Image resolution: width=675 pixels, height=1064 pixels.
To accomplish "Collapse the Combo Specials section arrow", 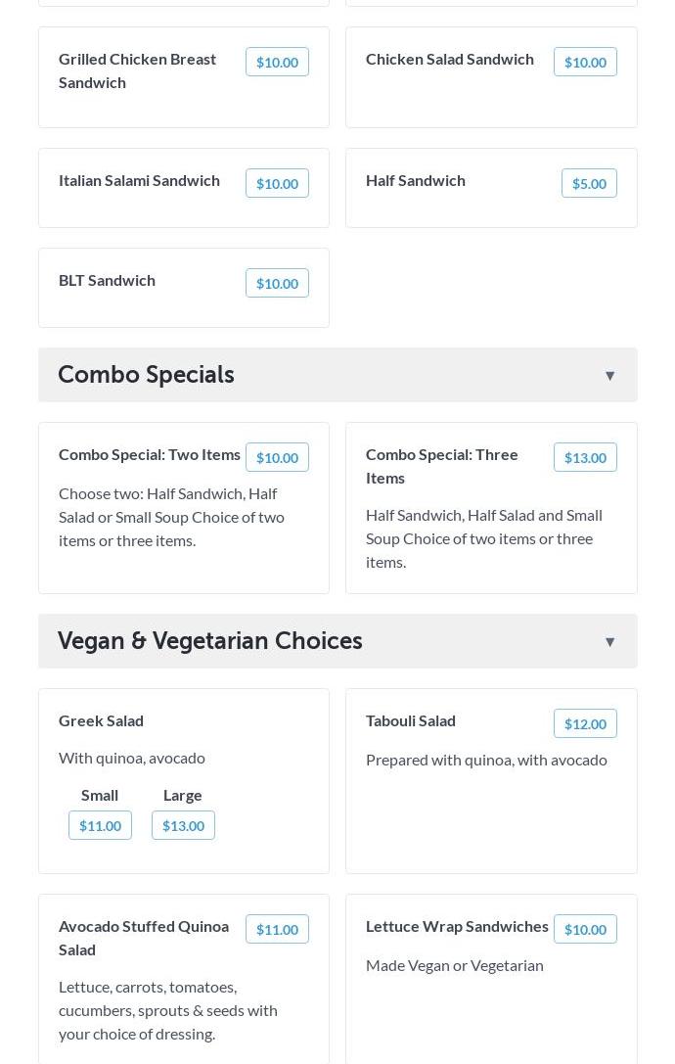I will pyautogui.click(x=609, y=376).
